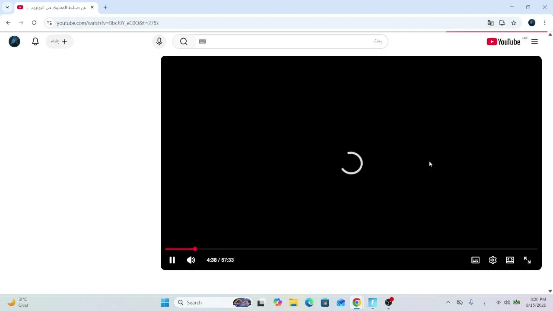Open YouTube account avatar menu
The image size is (553, 311).
coord(14,41)
